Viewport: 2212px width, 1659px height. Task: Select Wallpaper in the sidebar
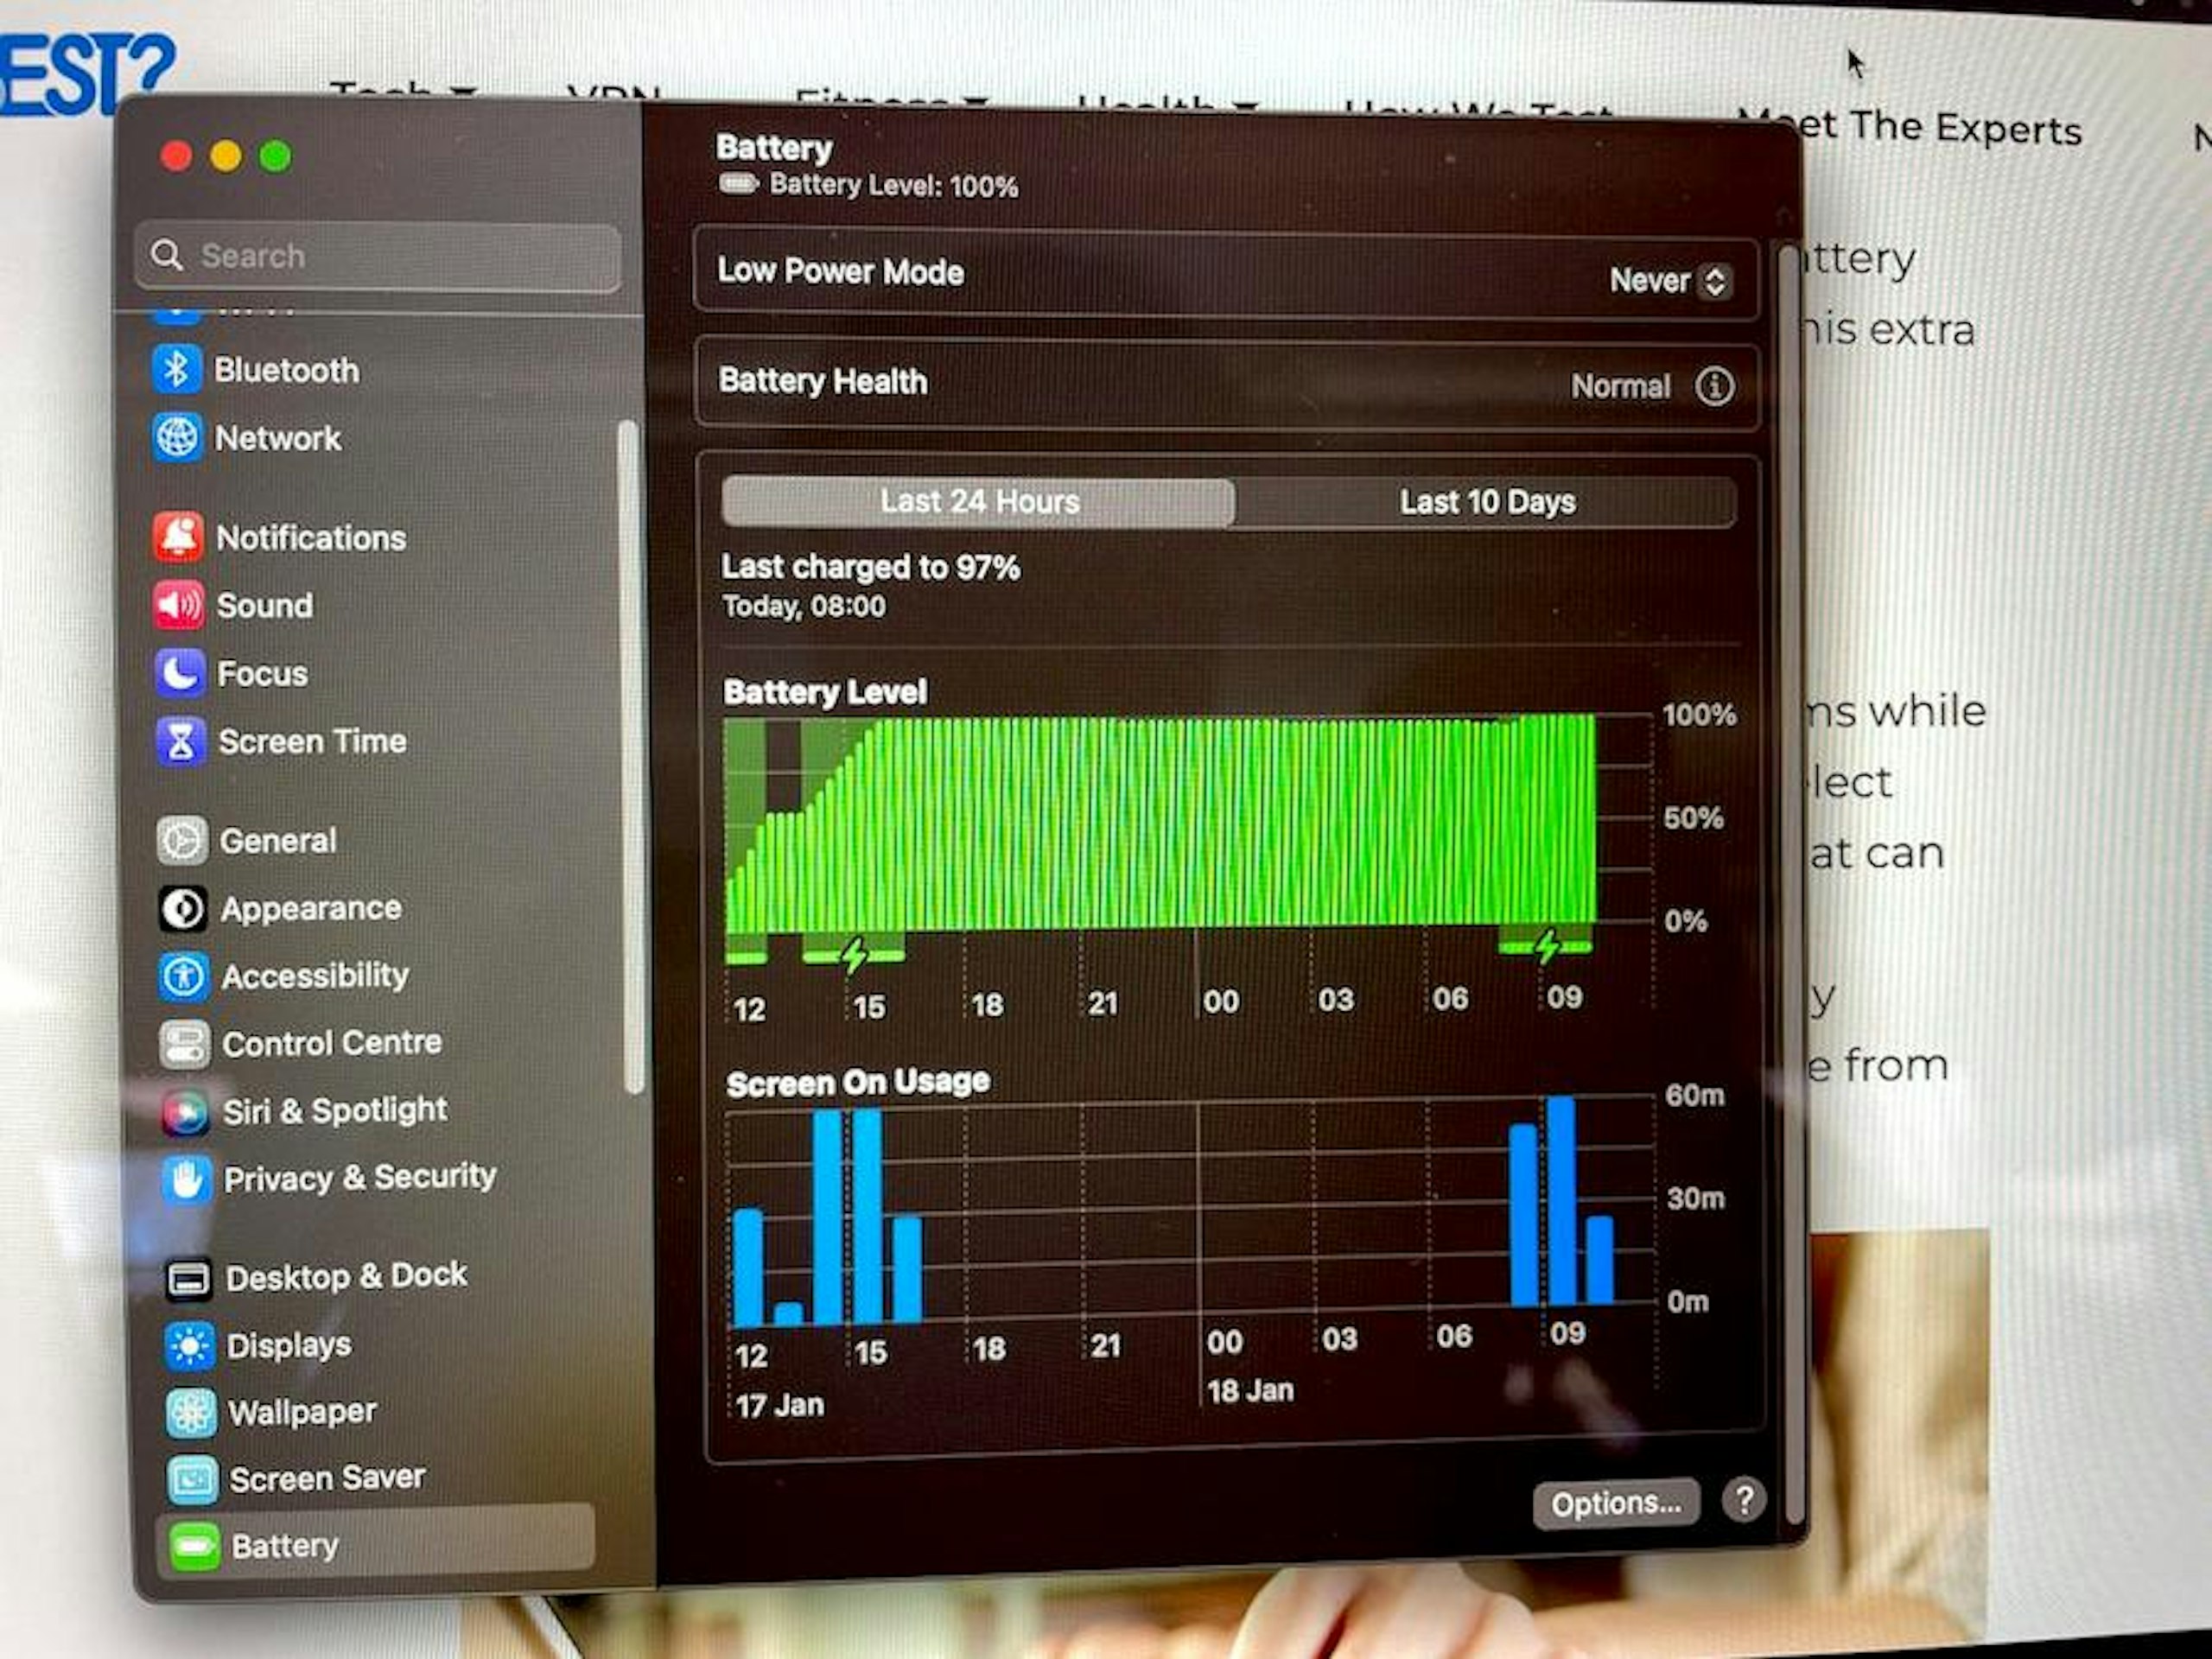pos(302,1412)
